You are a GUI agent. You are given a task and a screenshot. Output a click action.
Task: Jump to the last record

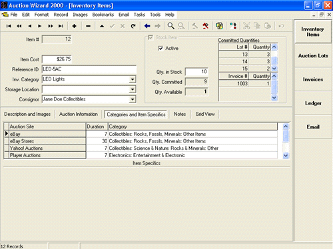click(x=61, y=26)
